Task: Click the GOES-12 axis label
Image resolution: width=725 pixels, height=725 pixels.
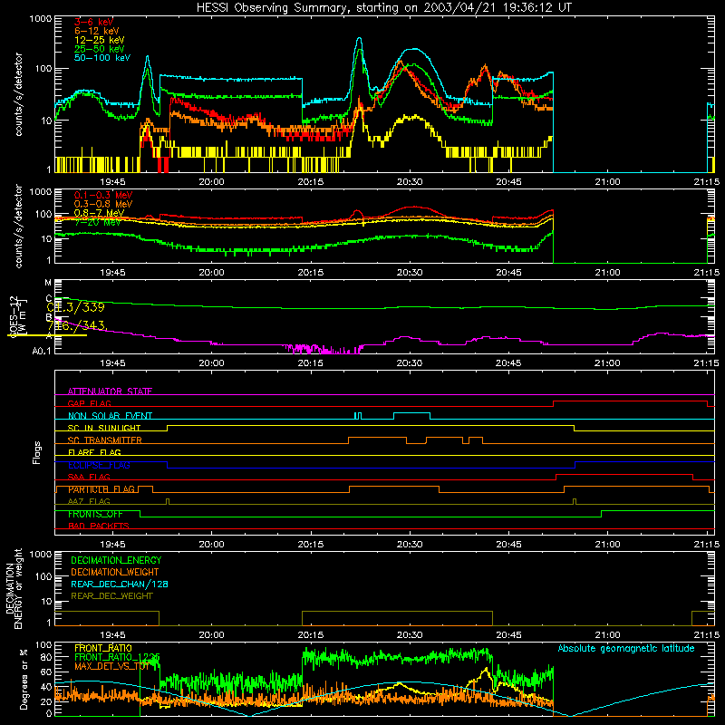Action: 14,316
